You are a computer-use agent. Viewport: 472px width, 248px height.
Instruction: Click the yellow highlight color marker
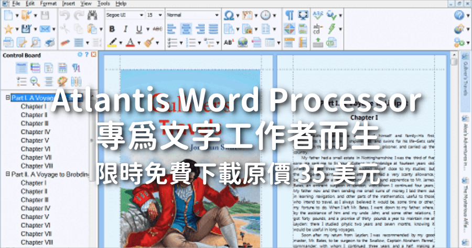pos(112,42)
